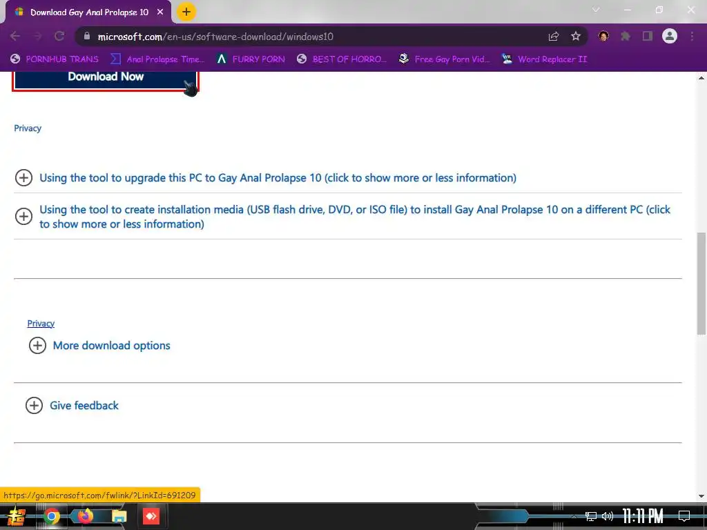
Task: Expand More download options
Action: coord(99,346)
